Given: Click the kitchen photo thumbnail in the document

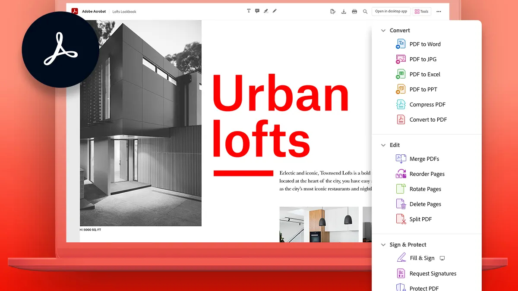Looking at the screenshot, I should pos(319,224).
